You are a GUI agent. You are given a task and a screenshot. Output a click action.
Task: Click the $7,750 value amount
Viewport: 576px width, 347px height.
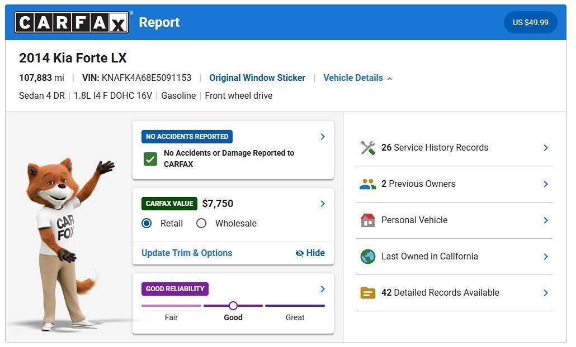point(218,204)
